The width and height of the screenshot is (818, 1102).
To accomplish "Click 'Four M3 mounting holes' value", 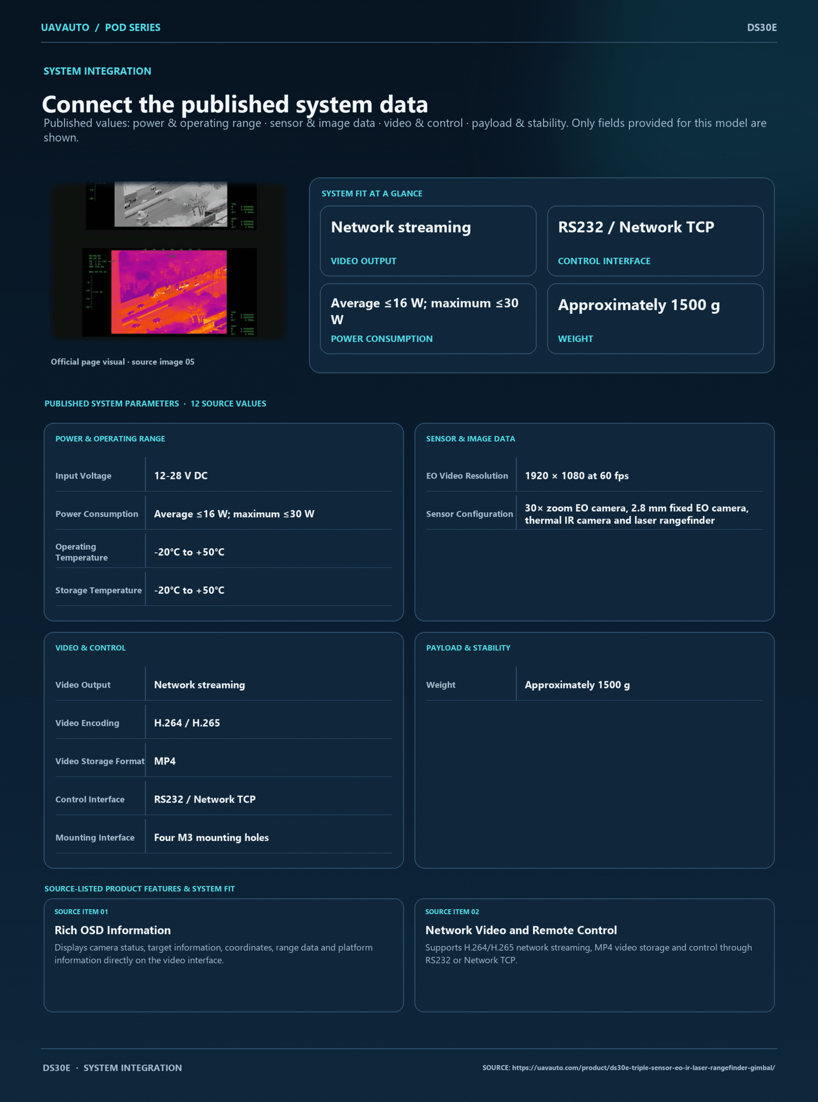I will point(211,838).
